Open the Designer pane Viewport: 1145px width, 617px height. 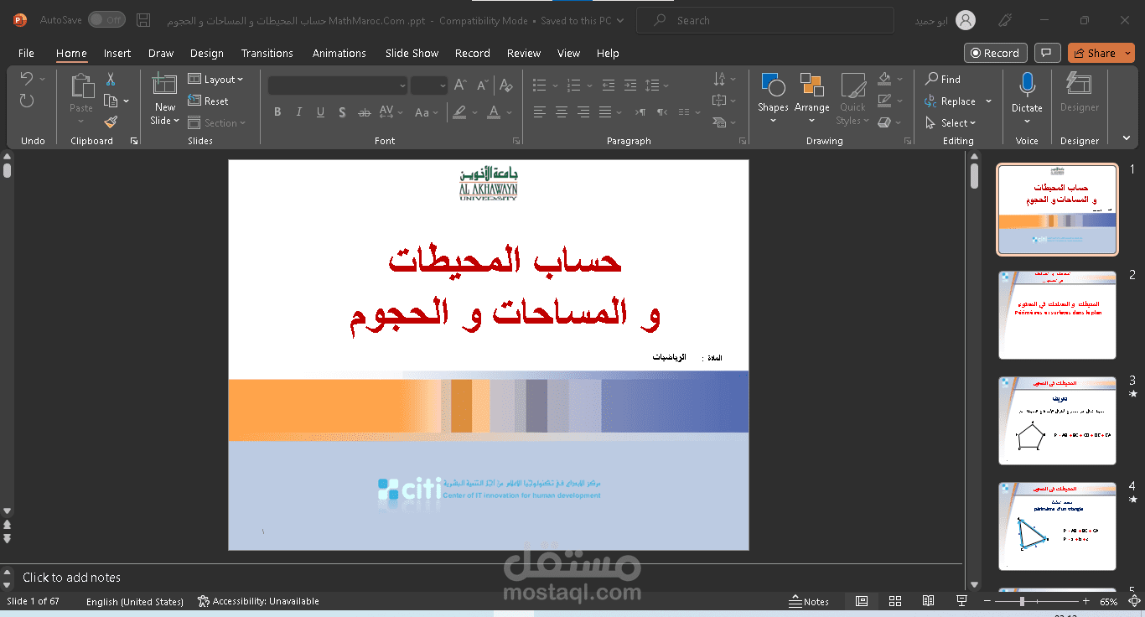coord(1079,92)
